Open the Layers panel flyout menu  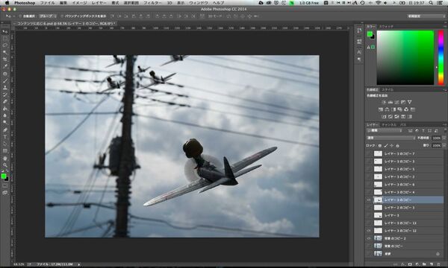click(444, 125)
